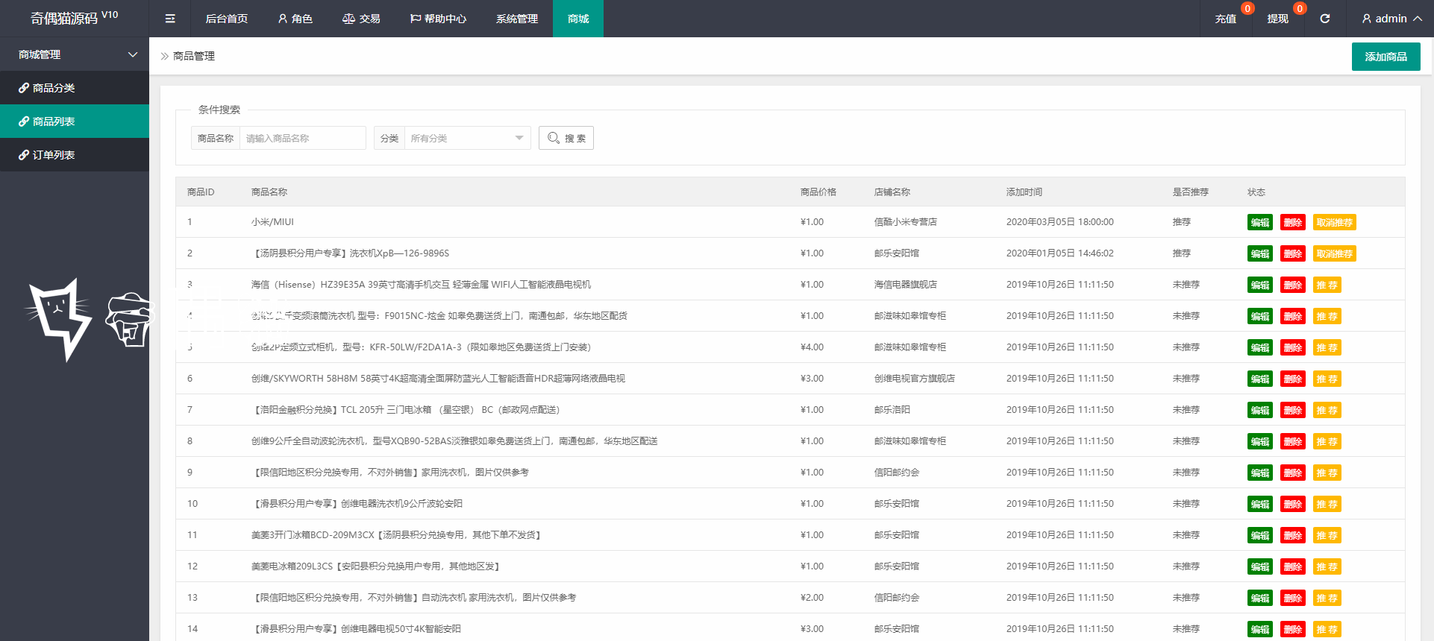Click 商品管理 breadcrumb text
The width and height of the screenshot is (1434, 641).
[194, 56]
